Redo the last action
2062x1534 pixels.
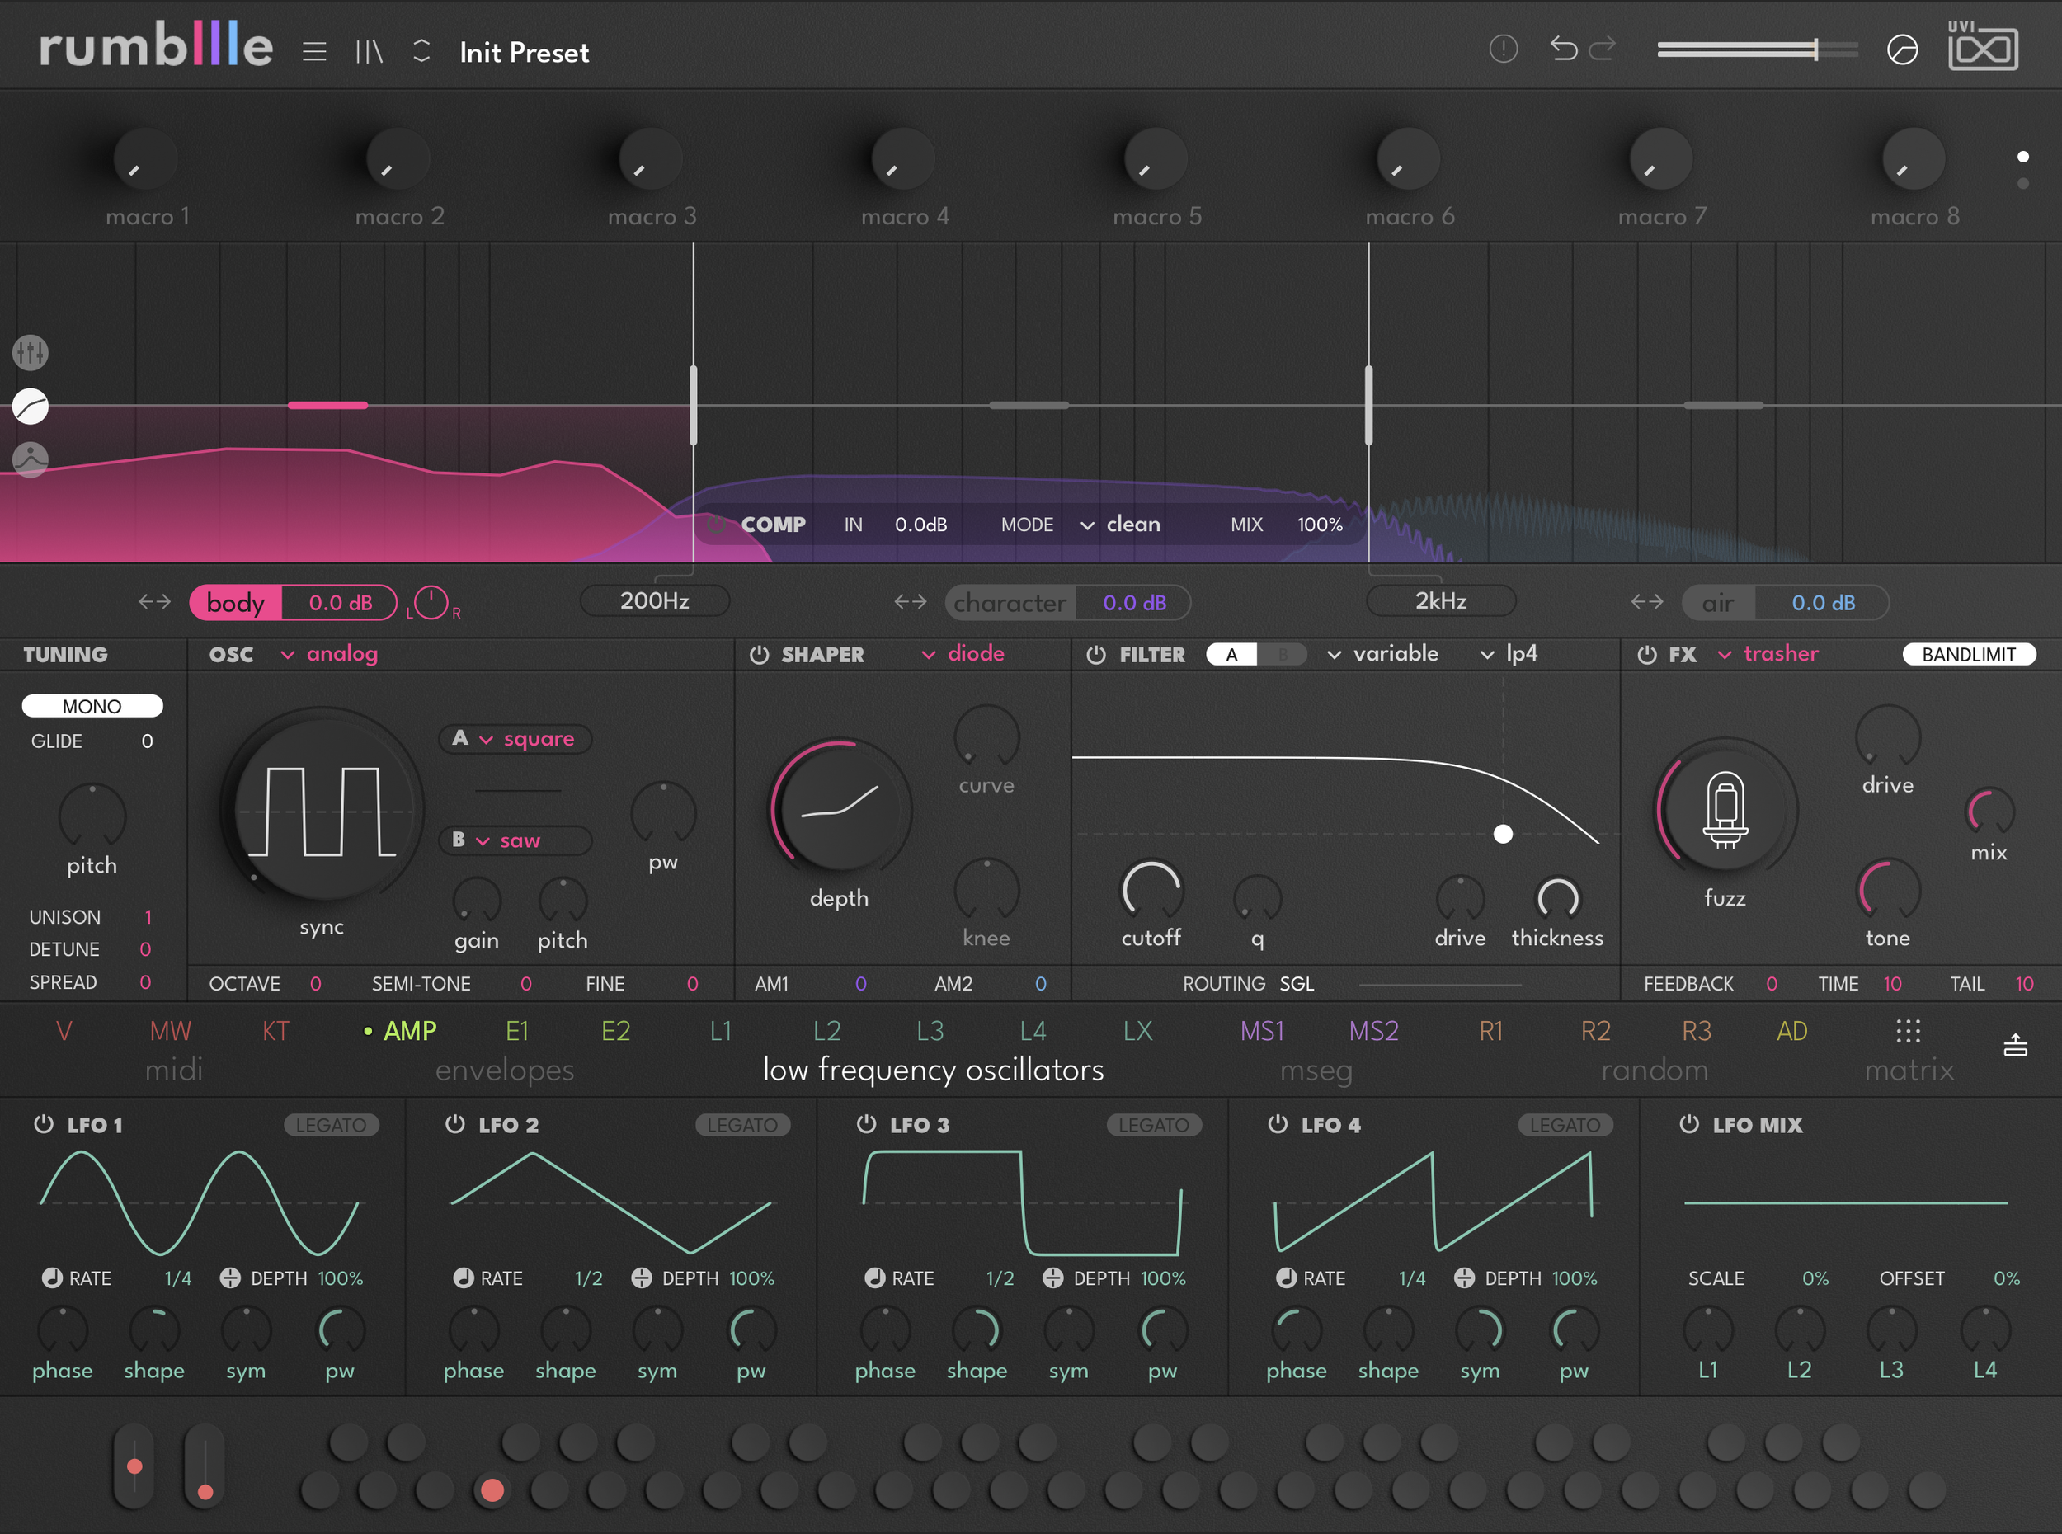coord(1603,49)
